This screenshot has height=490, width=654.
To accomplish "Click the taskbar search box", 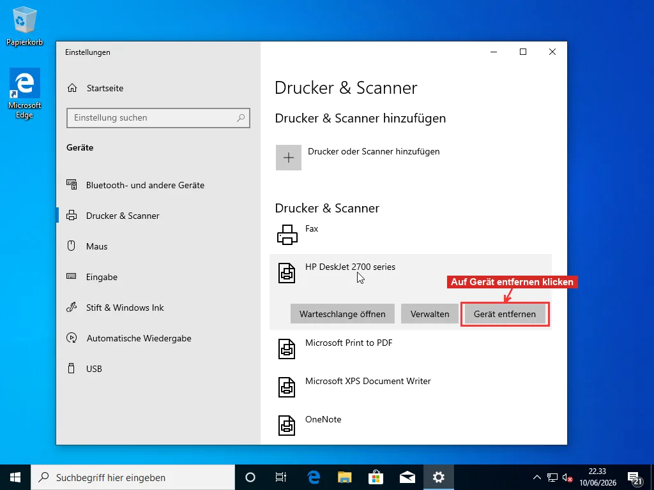I will (x=133, y=477).
